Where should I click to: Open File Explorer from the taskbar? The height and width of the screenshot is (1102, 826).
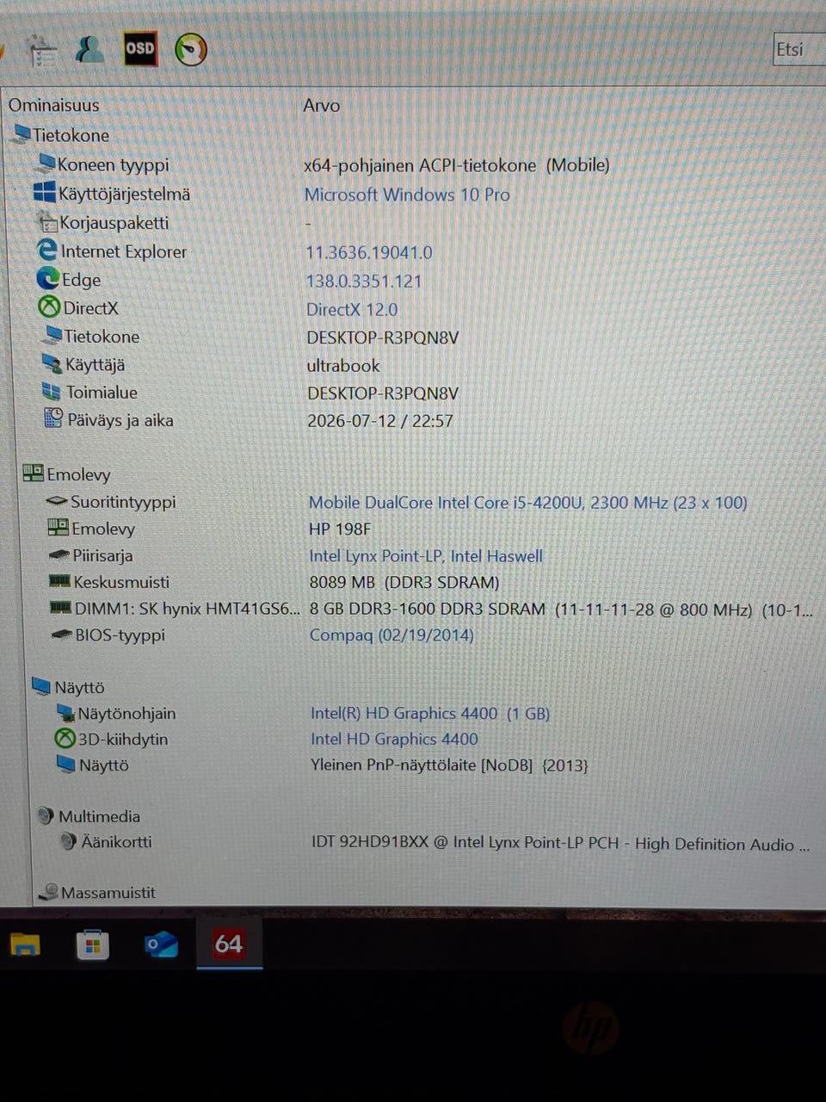(25, 945)
